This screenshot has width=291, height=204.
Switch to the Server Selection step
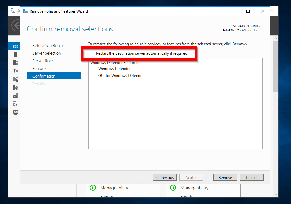click(46, 53)
